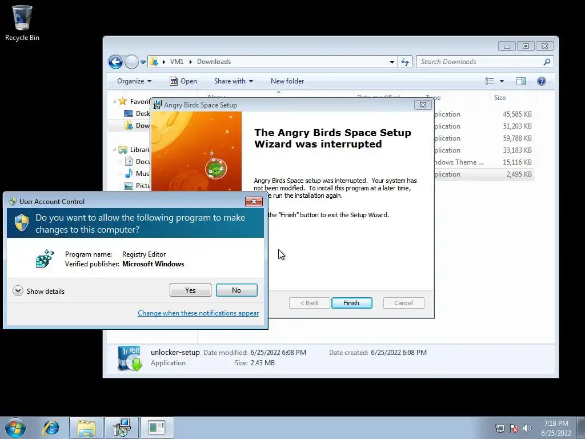585x439 pixels.
Task: Select the 59,788 KB file row
Action: pyautogui.click(x=484, y=138)
